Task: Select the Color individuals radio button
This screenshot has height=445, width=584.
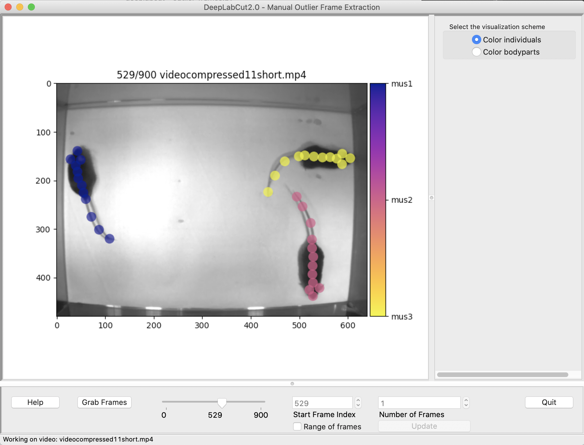Action: click(476, 40)
